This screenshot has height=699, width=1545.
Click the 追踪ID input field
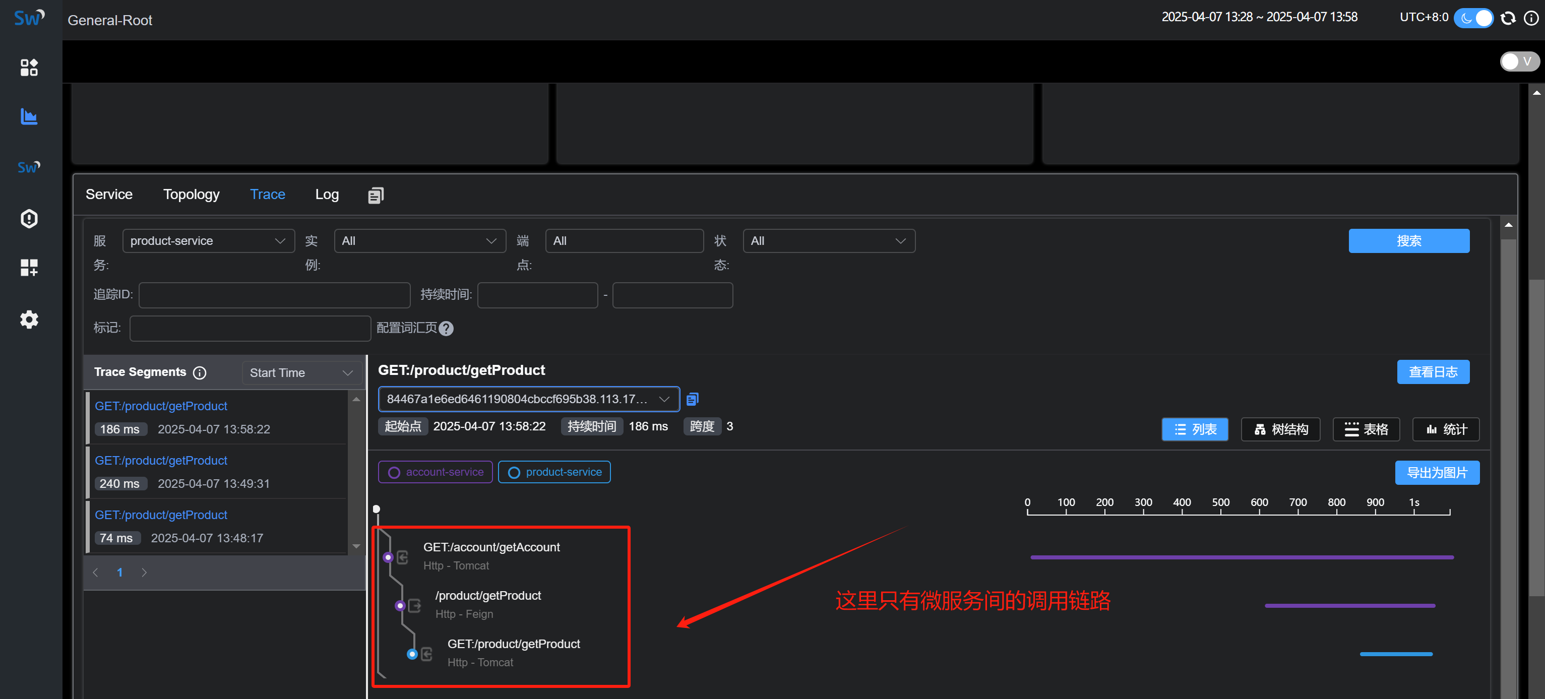click(x=275, y=295)
